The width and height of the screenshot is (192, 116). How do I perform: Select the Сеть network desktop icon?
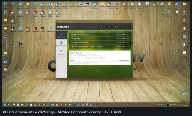point(13,5)
